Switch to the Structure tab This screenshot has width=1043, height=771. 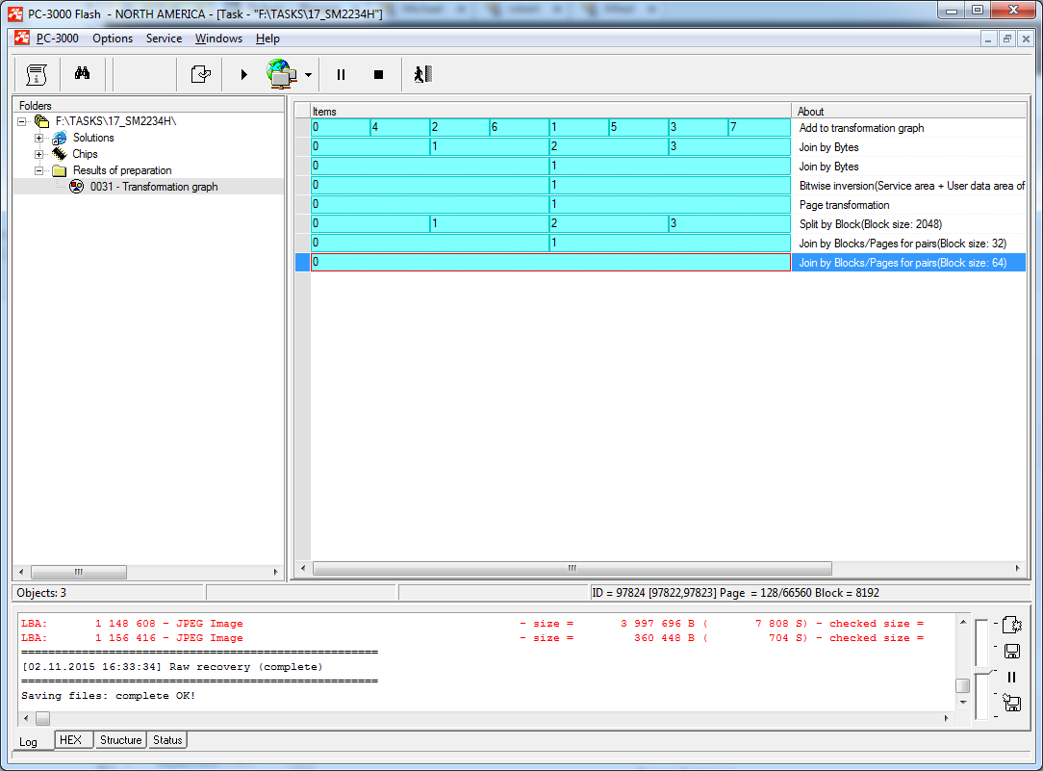click(x=120, y=740)
